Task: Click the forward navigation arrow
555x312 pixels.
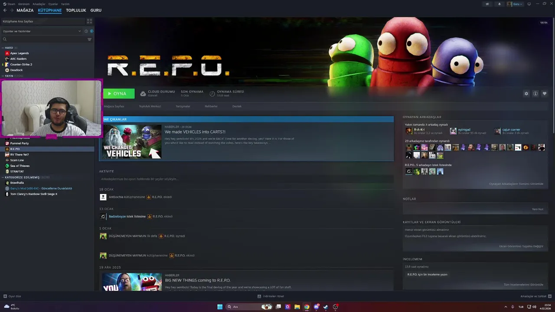Action: coord(12,10)
